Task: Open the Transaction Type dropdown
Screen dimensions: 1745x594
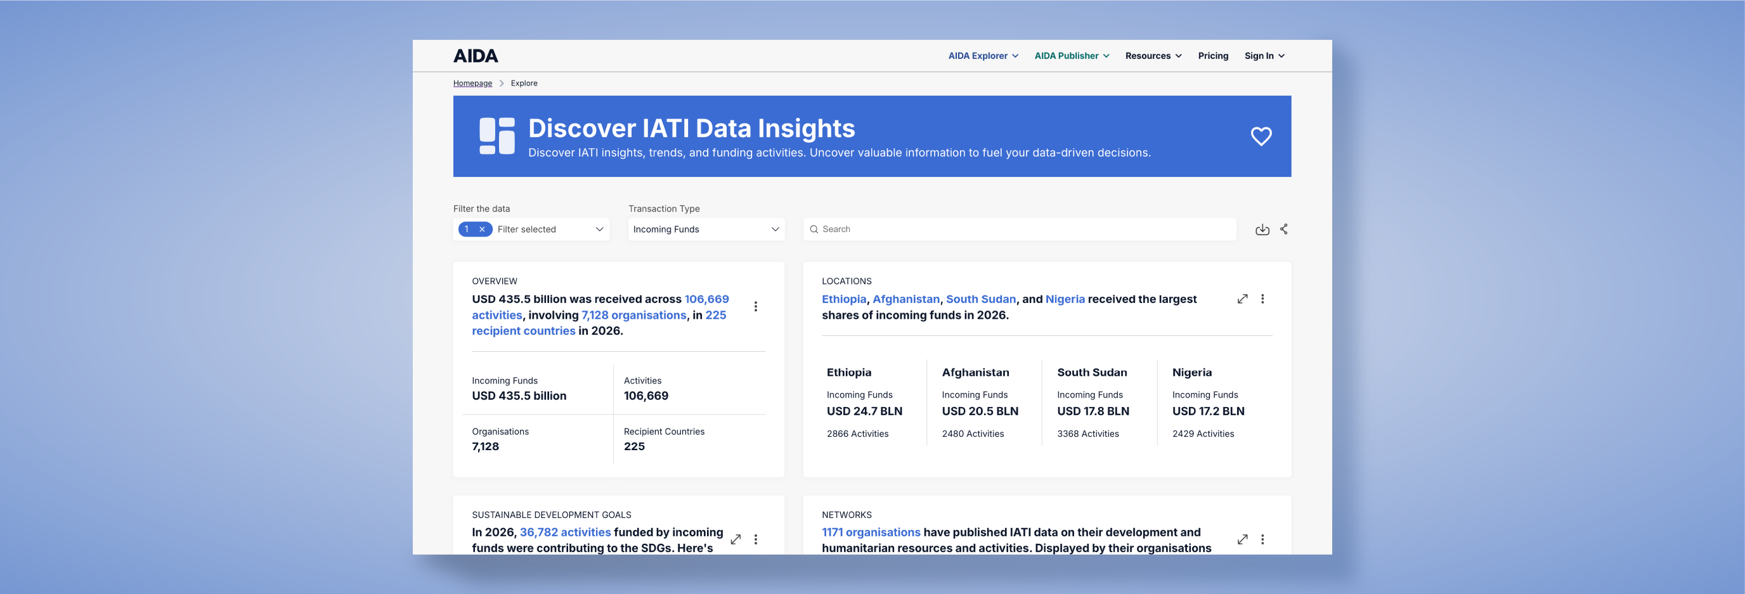Action: (706, 229)
